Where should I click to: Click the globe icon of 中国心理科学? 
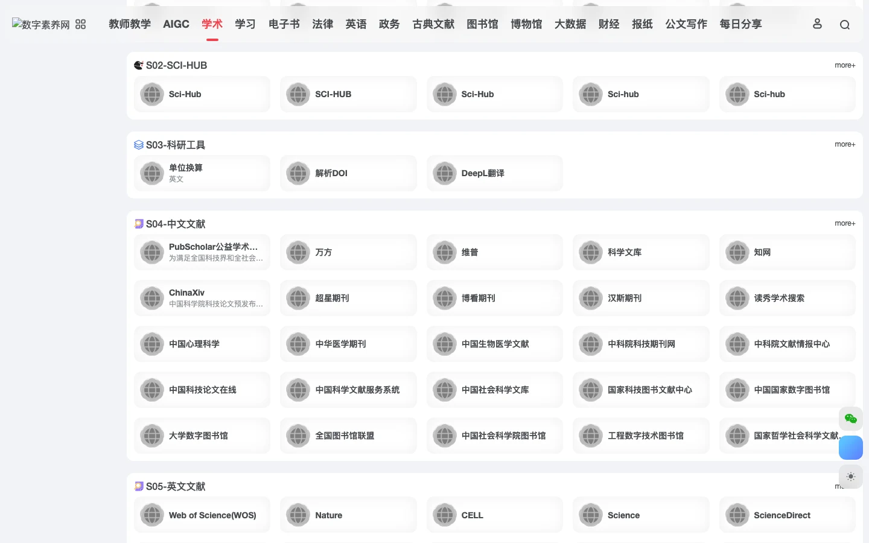[152, 344]
